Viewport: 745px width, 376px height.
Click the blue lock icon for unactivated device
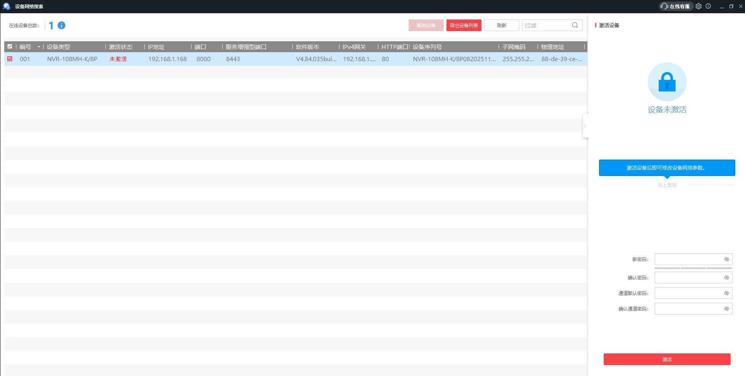click(667, 82)
